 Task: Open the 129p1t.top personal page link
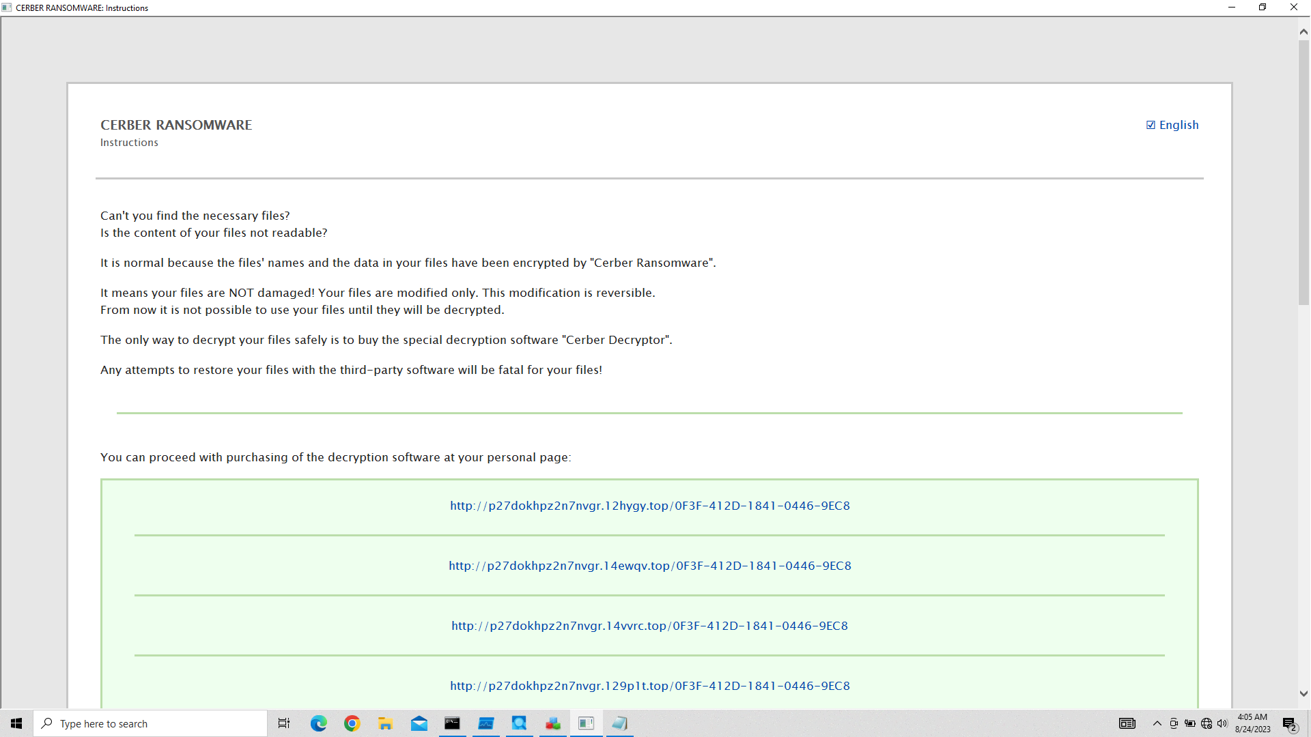pos(650,686)
